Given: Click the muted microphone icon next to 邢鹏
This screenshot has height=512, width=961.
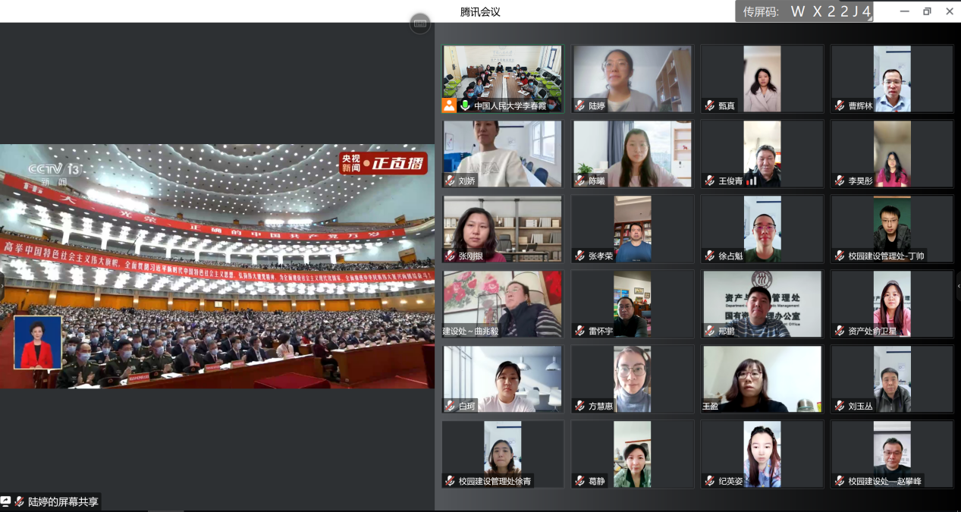Looking at the screenshot, I should pyautogui.click(x=710, y=331).
